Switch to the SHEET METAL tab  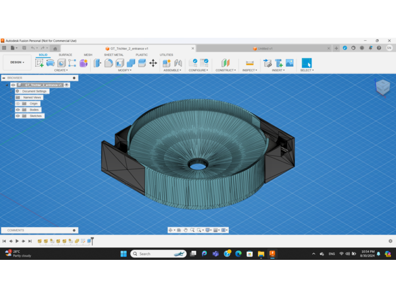(x=114, y=55)
